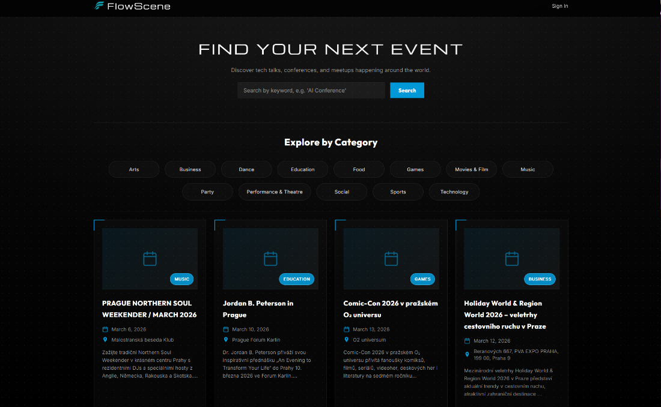Click the calendar placeholder on Prague Northern Soul card
This screenshot has height=407, width=661.
coord(150,259)
